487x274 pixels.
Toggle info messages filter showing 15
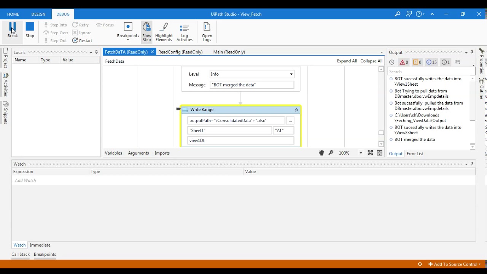pos(431,62)
